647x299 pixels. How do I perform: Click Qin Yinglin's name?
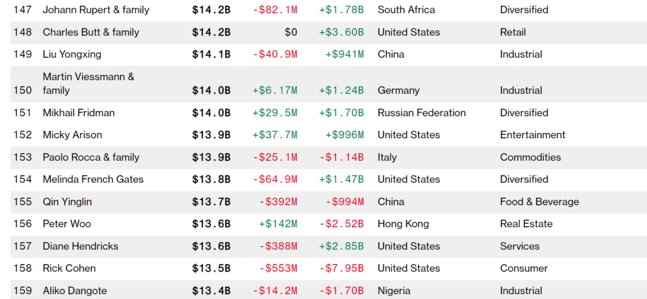(67, 202)
